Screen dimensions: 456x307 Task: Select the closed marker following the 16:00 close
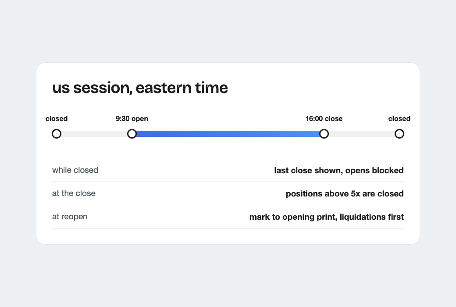pos(399,134)
